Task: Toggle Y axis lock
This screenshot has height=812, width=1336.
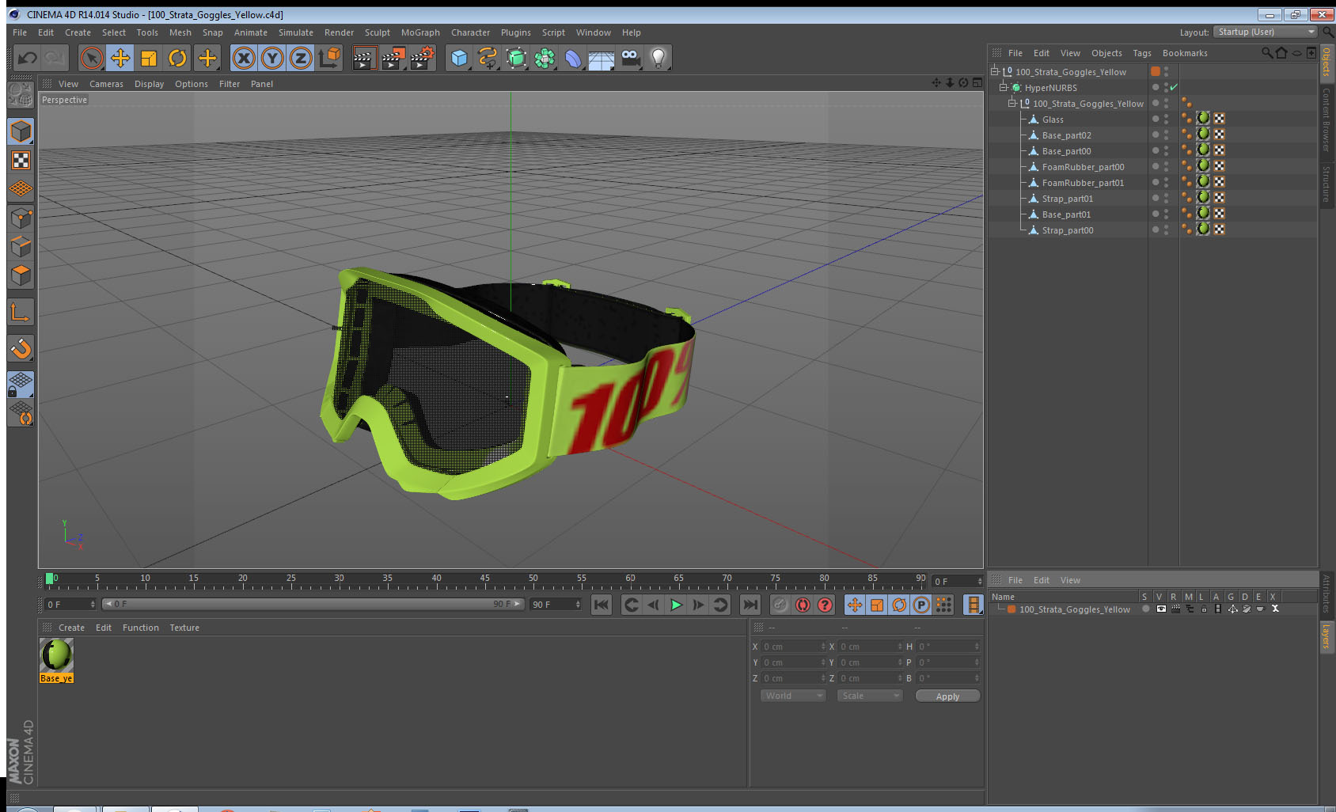Action: click(272, 58)
